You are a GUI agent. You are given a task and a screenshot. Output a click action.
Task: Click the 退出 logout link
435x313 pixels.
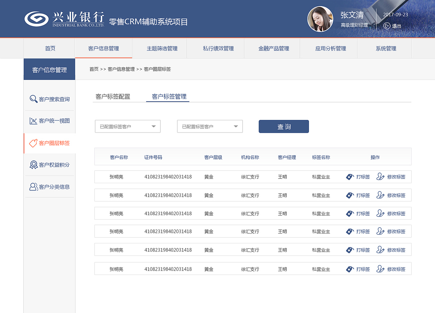tap(395, 25)
